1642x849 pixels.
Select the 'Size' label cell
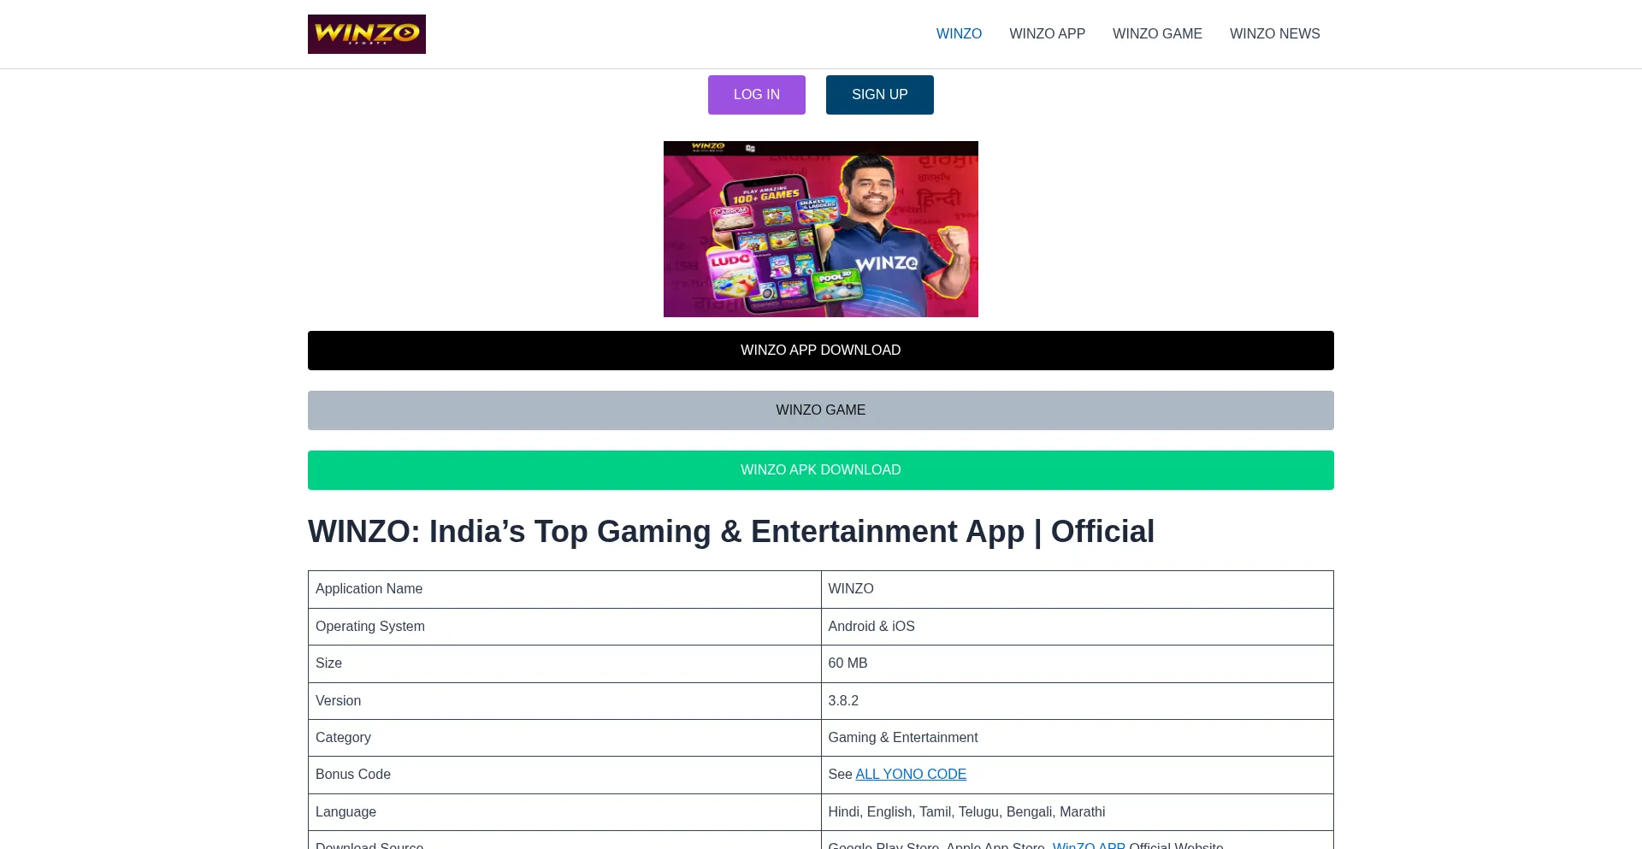click(564, 663)
